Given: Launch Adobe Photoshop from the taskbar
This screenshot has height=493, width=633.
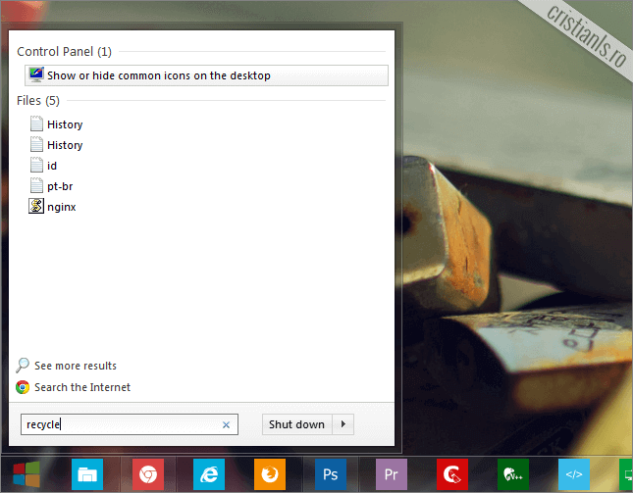Looking at the screenshot, I should pos(330,474).
